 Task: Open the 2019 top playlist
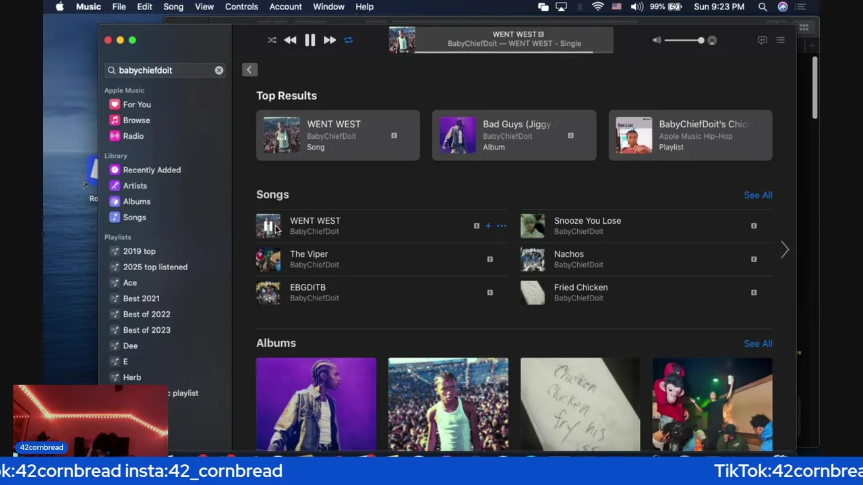click(139, 251)
